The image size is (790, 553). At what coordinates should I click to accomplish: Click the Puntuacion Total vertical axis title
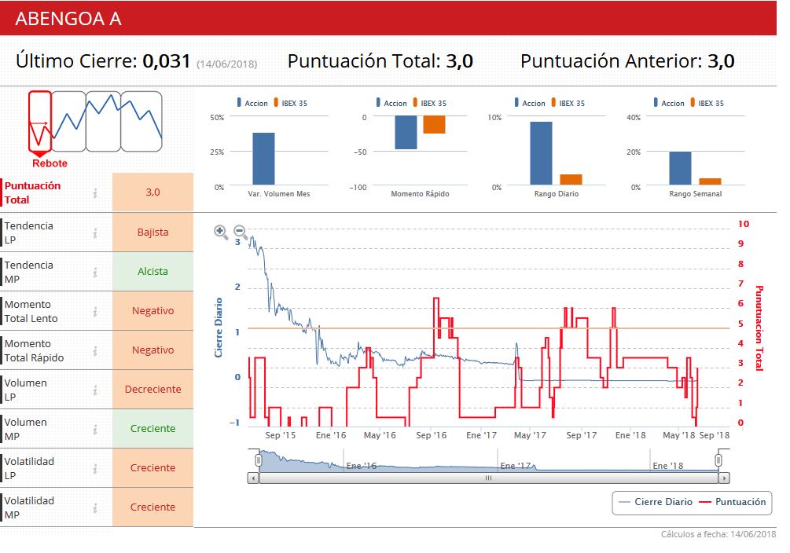[759, 328]
